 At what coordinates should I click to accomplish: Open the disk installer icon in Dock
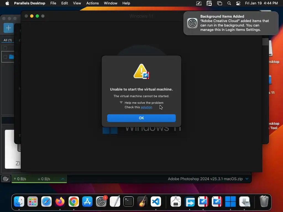coord(244,201)
